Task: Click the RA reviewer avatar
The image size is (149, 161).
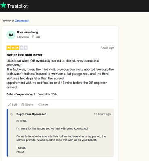Action: pyautogui.click(x=11, y=35)
